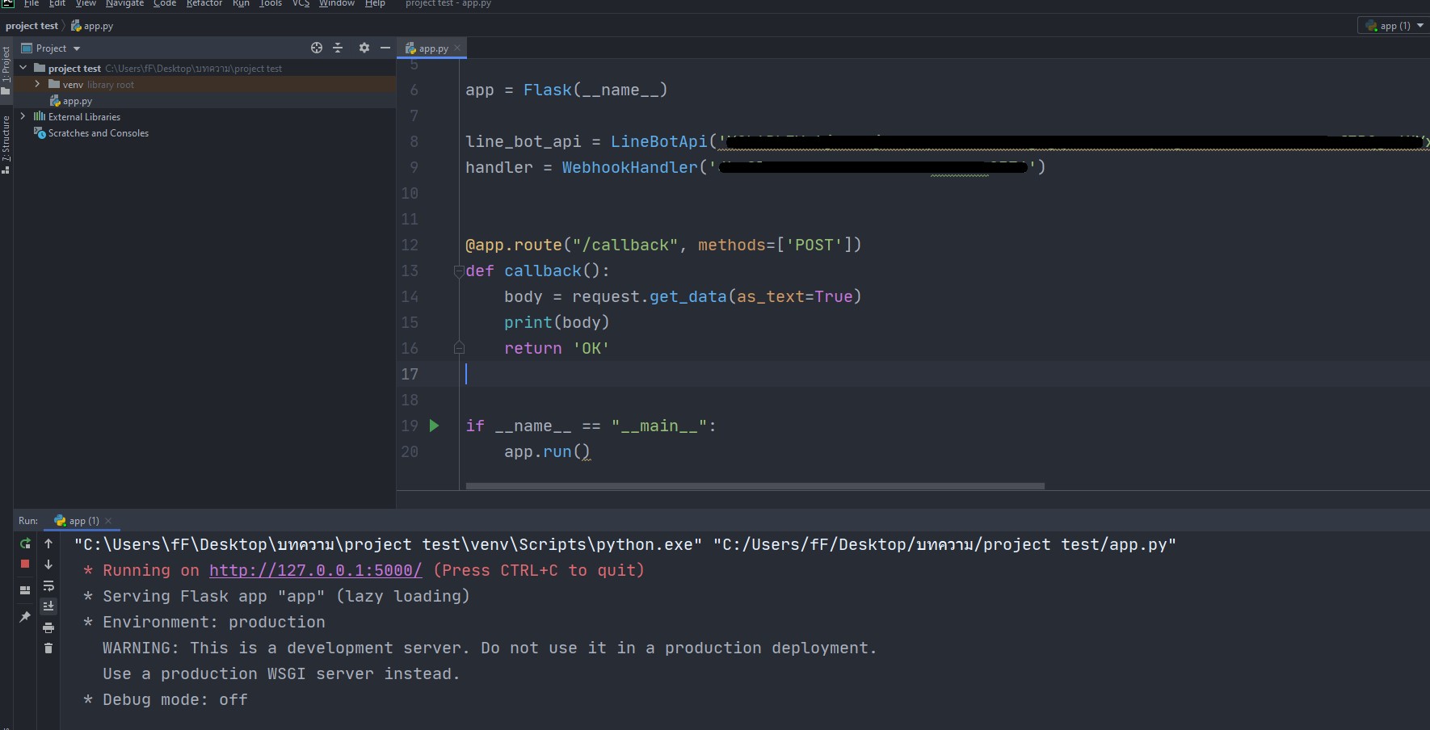Collapse all in the Project panel

338,48
